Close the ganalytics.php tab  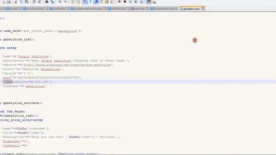202,9
